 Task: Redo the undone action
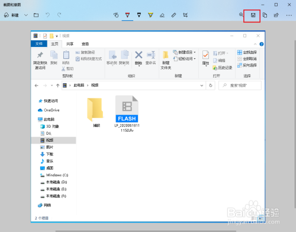click(x=59, y=15)
